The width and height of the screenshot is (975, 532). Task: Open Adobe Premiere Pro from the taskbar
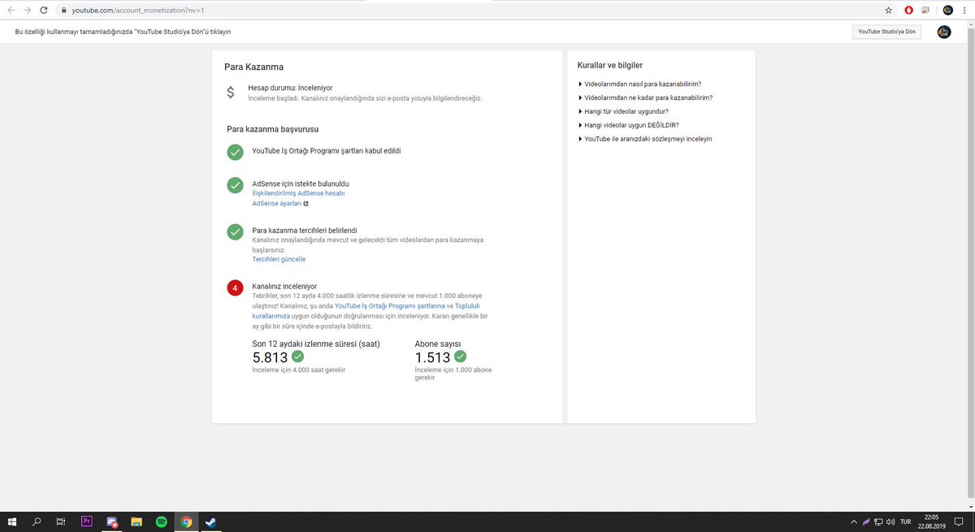(x=87, y=521)
